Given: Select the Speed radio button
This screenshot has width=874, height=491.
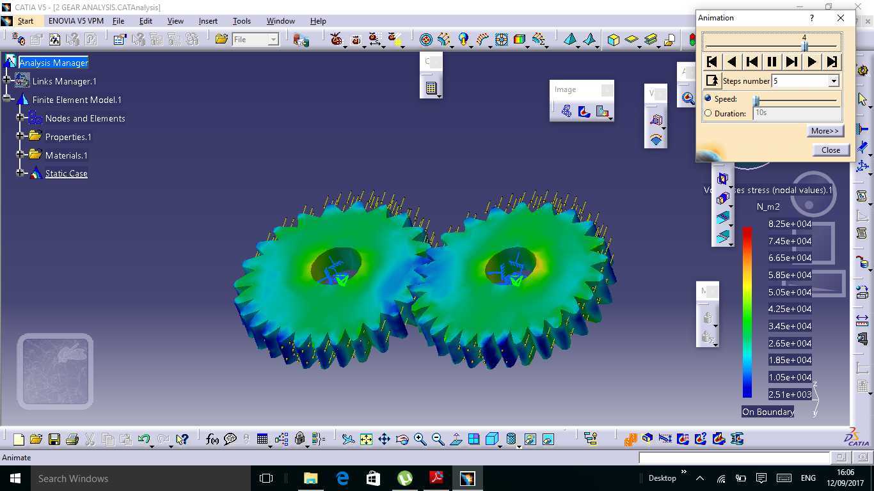Looking at the screenshot, I should point(708,98).
